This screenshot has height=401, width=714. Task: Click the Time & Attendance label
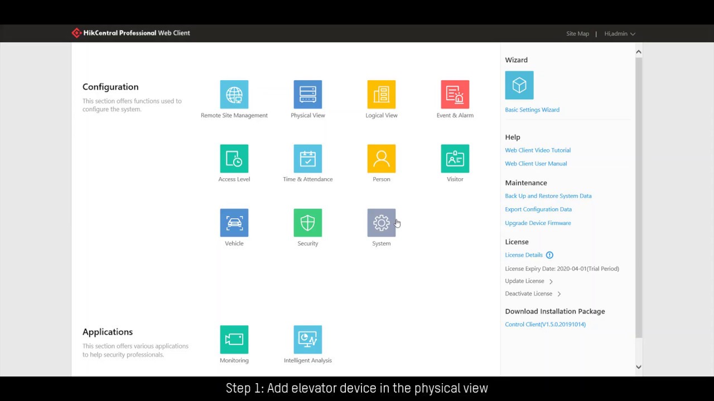point(308,179)
